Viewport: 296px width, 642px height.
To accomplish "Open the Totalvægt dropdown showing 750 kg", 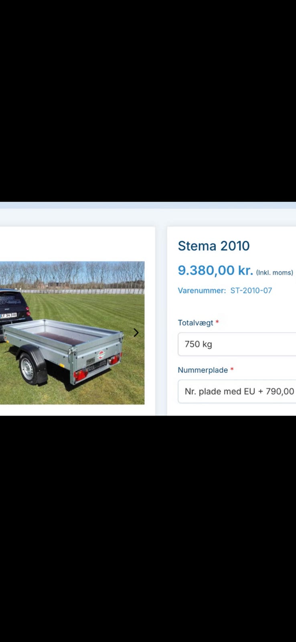I will (x=237, y=344).
